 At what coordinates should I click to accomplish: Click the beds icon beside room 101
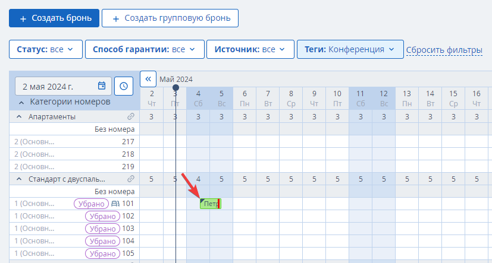pos(115,204)
